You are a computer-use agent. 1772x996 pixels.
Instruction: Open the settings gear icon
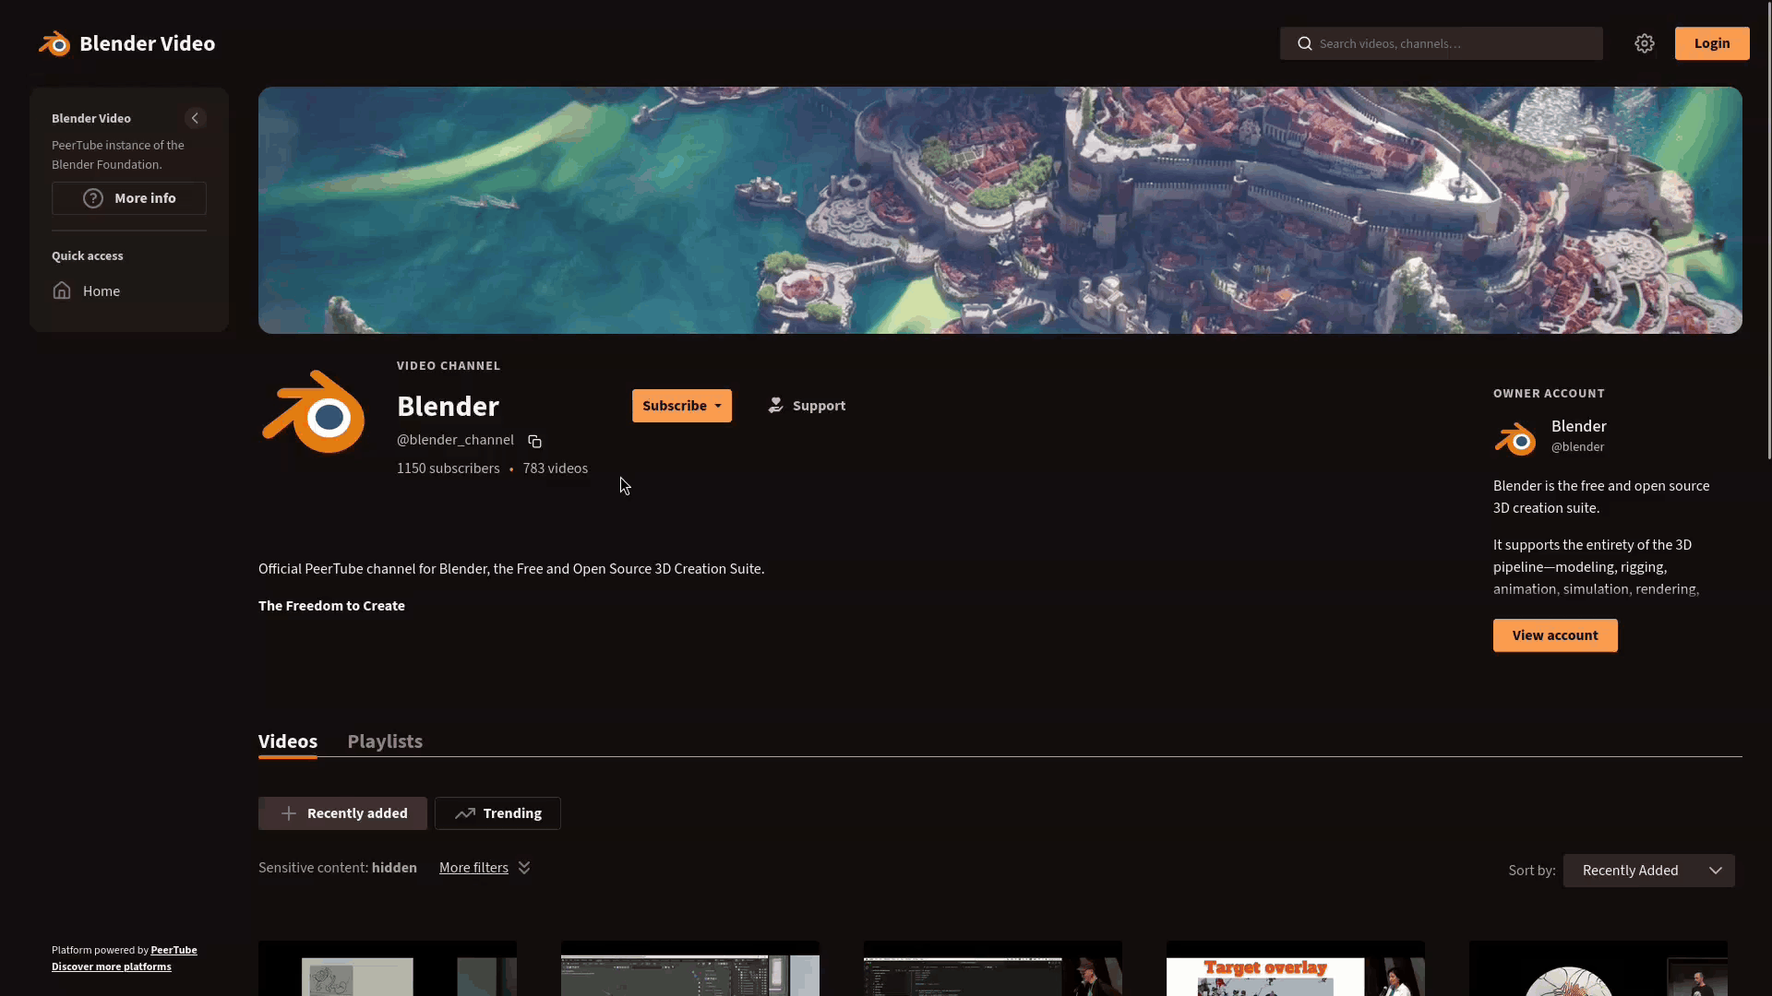[x=1645, y=43]
